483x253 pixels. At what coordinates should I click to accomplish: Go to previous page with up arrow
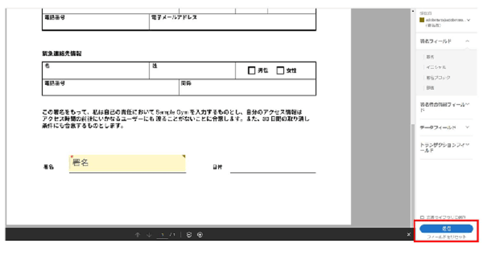137,235
